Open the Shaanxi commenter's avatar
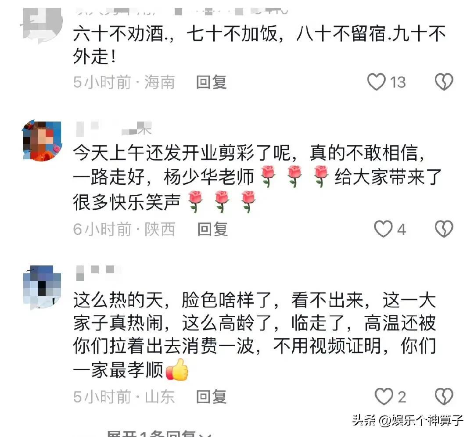The height and width of the screenshot is (437, 474). point(42,140)
